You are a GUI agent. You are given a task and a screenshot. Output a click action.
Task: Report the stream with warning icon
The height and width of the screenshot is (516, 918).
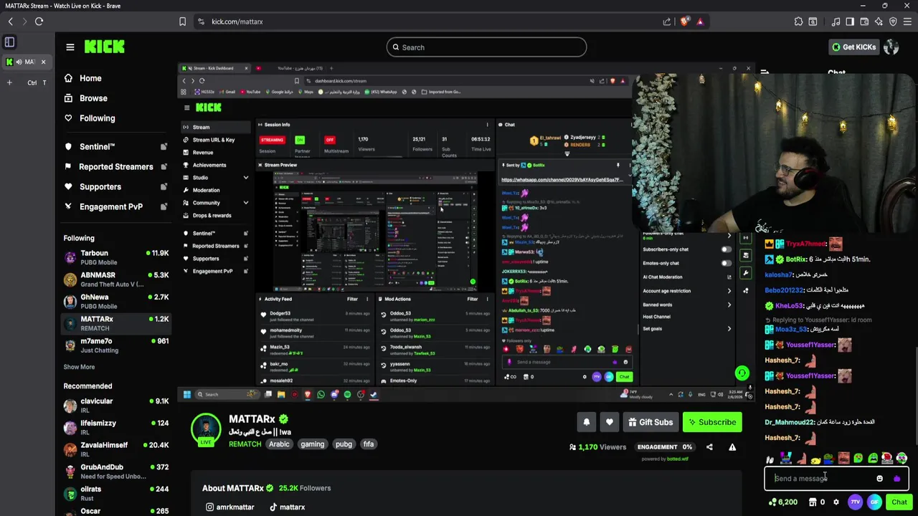(732, 447)
